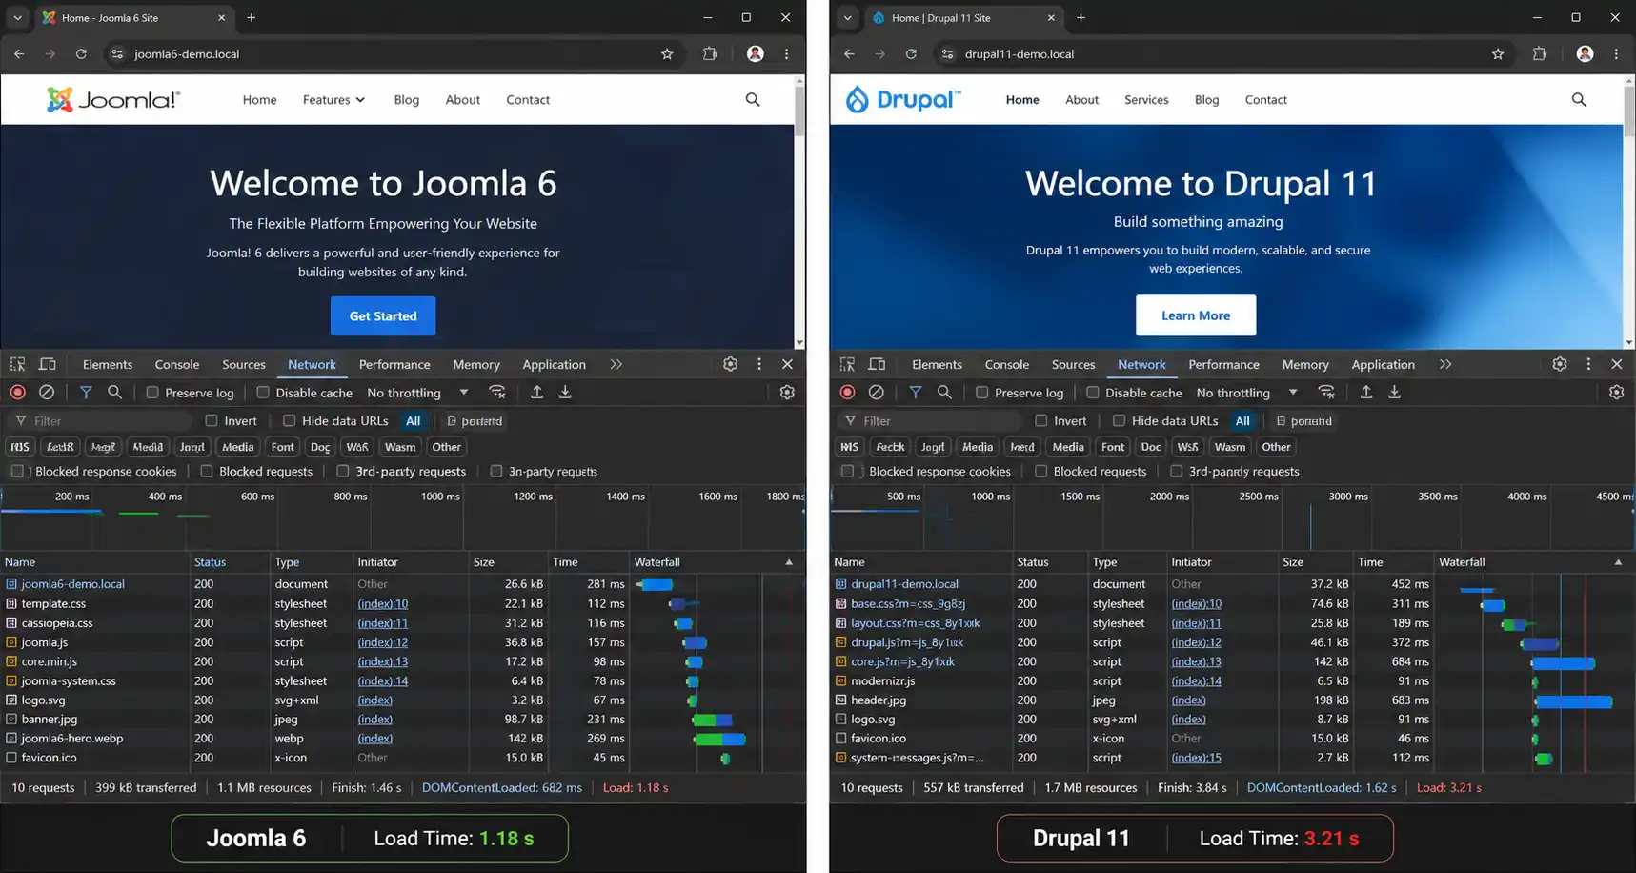The height and width of the screenshot is (873, 1636).
Task: Open Sources tab in Drupal DevTools
Action: pos(1073,364)
